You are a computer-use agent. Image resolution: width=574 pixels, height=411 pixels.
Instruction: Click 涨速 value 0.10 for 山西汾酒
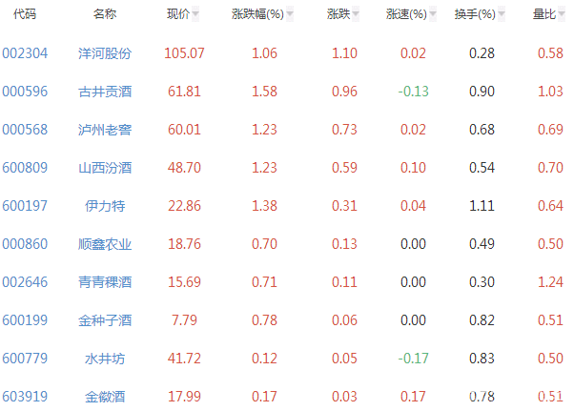[x=413, y=168]
